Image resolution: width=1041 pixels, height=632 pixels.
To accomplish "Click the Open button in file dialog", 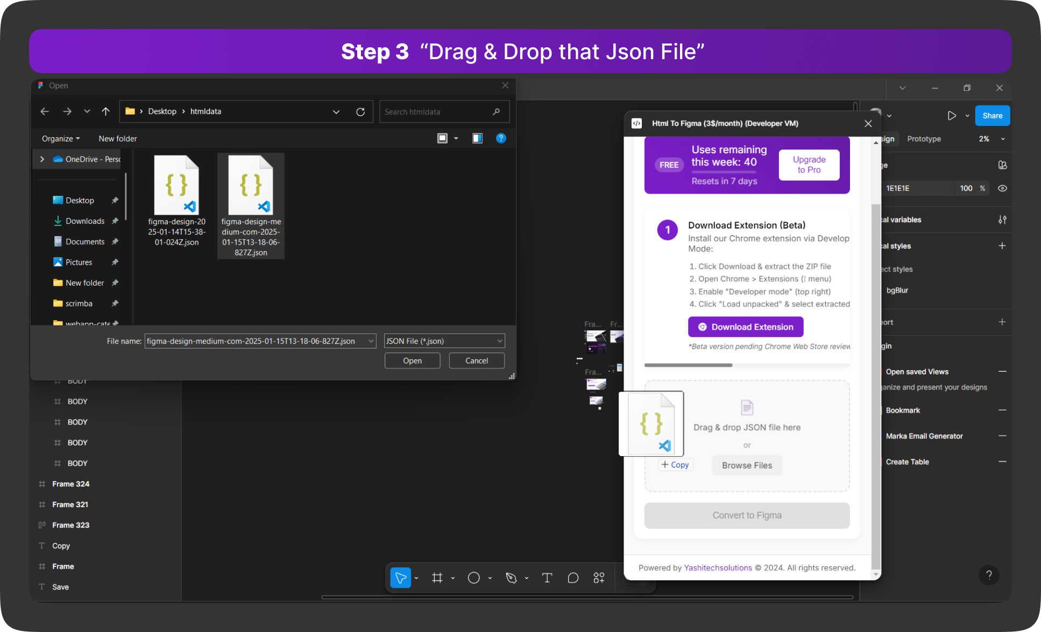I will tap(412, 361).
